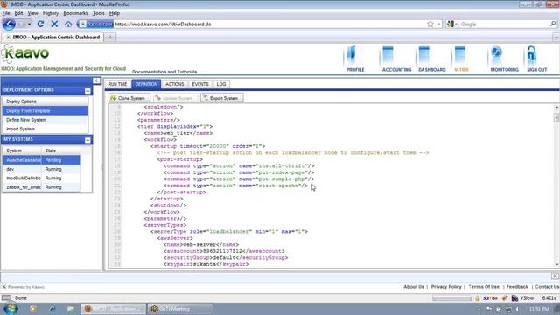560x315 pixels.
Task: Select the ApacheCassandra system row
Action: (41, 160)
